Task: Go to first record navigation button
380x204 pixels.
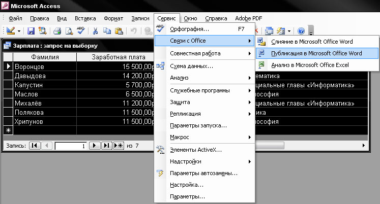Action: 35,146
